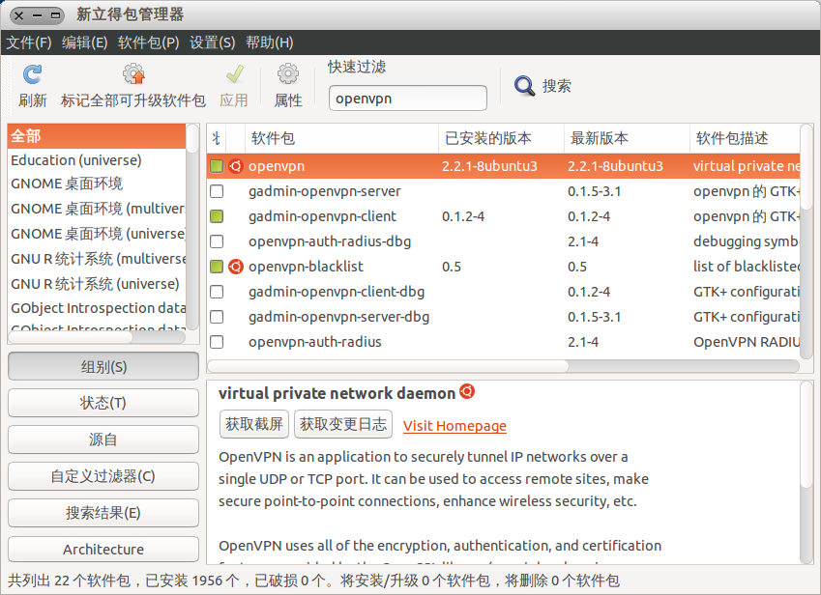This screenshot has height=595, width=821.
Task: Click 搜索结果(E) search results button
Action: click(x=103, y=513)
